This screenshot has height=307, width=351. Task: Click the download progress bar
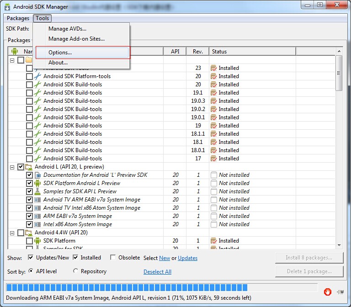point(162,287)
